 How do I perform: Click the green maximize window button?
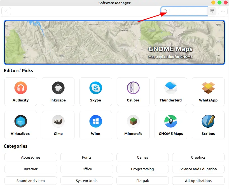[x=219, y=3]
